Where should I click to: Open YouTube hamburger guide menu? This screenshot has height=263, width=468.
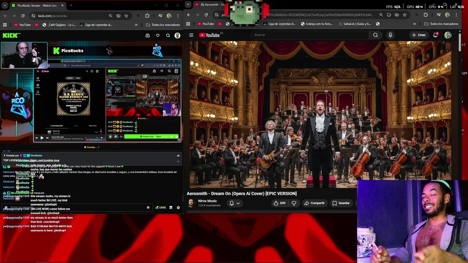191,35
